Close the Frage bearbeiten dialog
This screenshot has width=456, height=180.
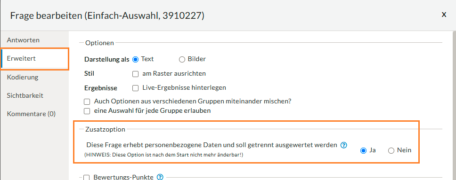click(444, 15)
